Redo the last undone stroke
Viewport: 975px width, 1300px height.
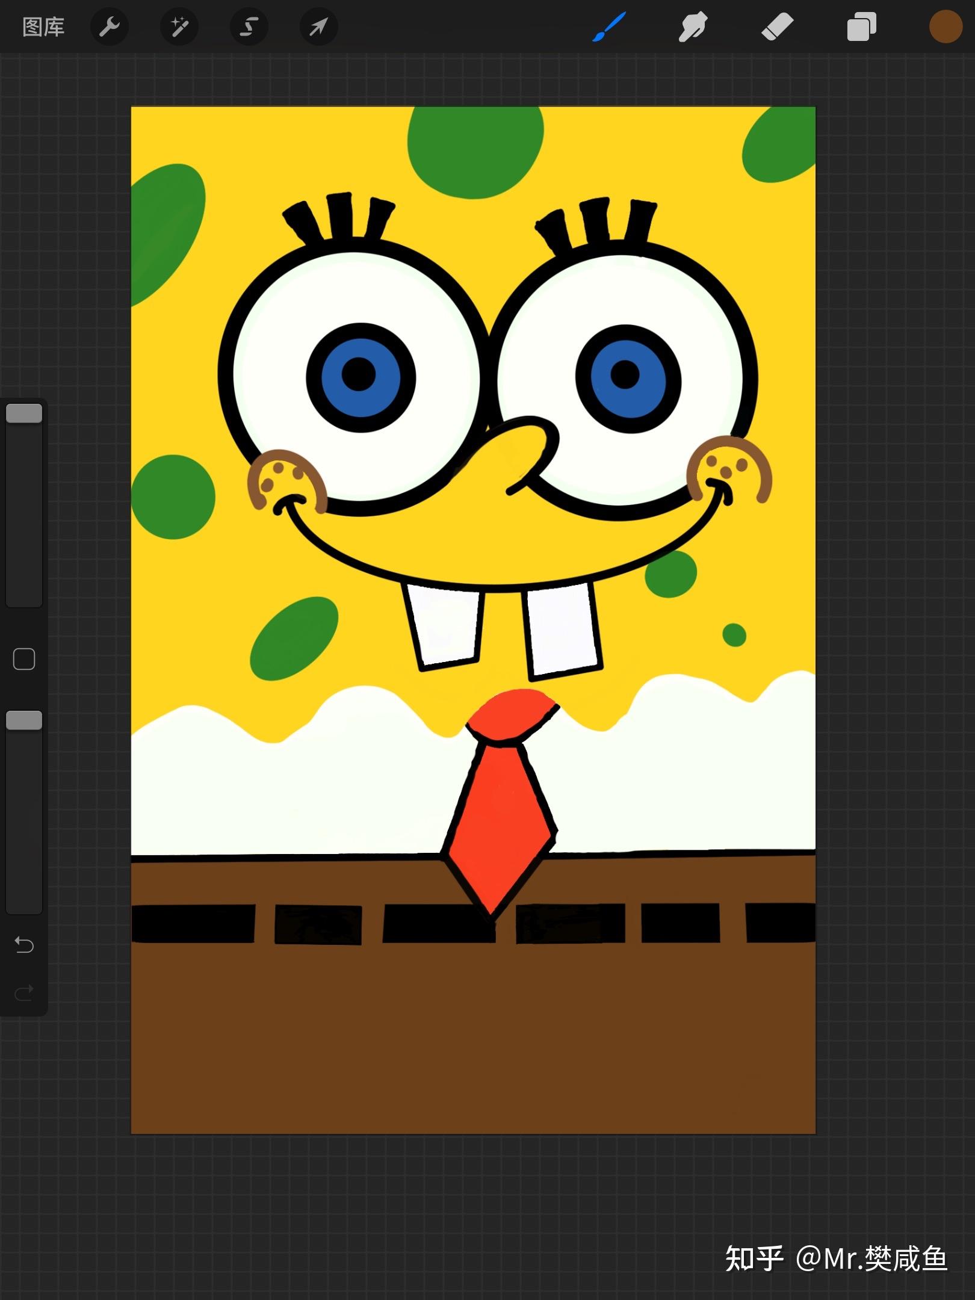pyautogui.click(x=24, y=992)
